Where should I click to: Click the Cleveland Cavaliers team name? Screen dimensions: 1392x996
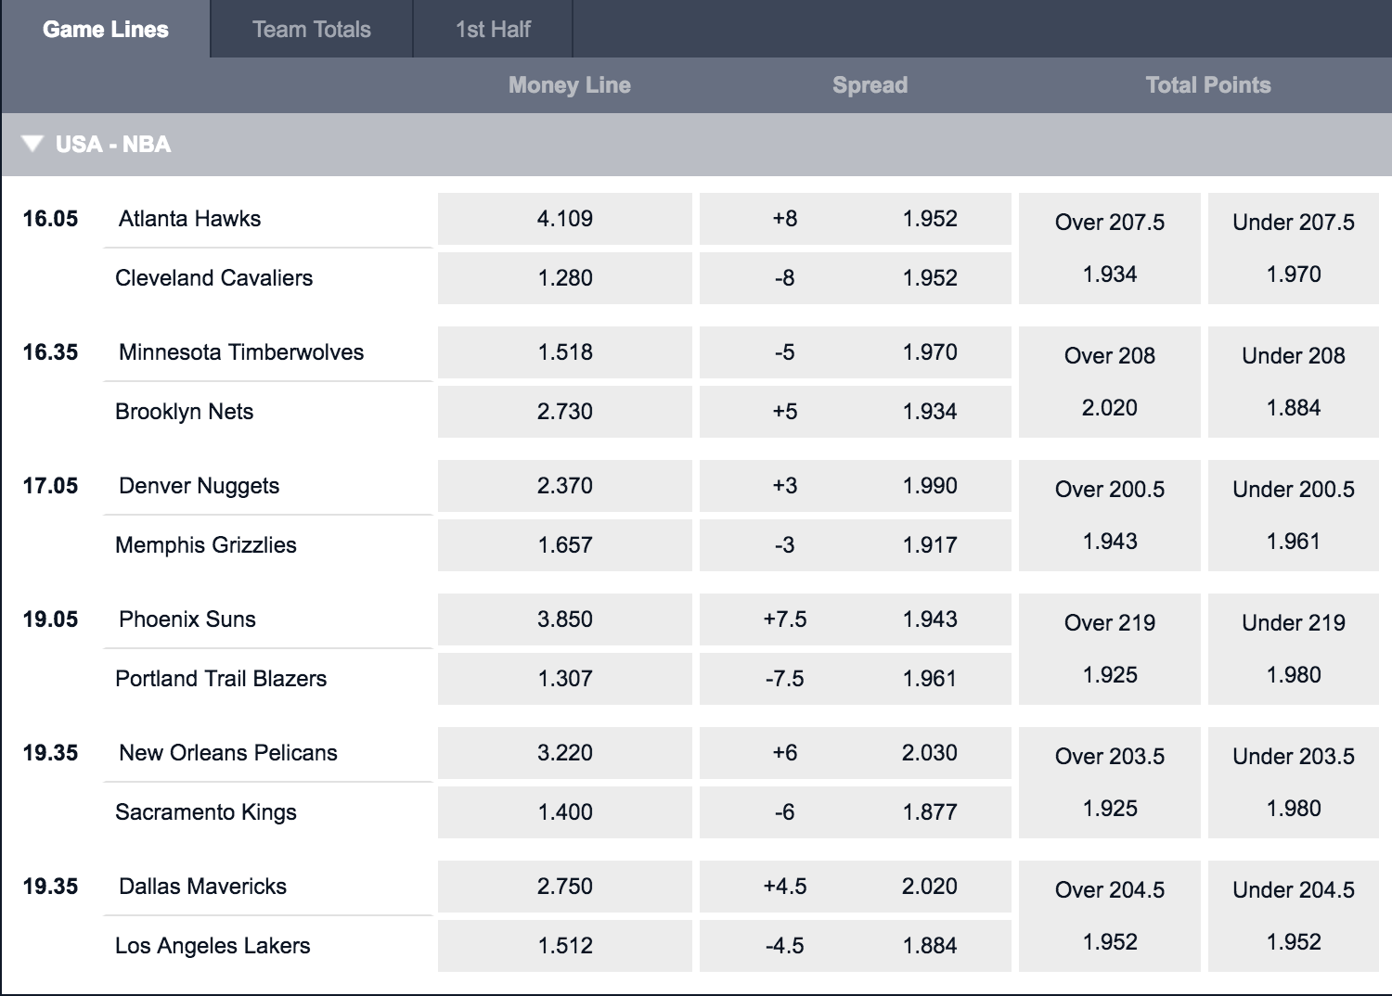tap(214, 278)
